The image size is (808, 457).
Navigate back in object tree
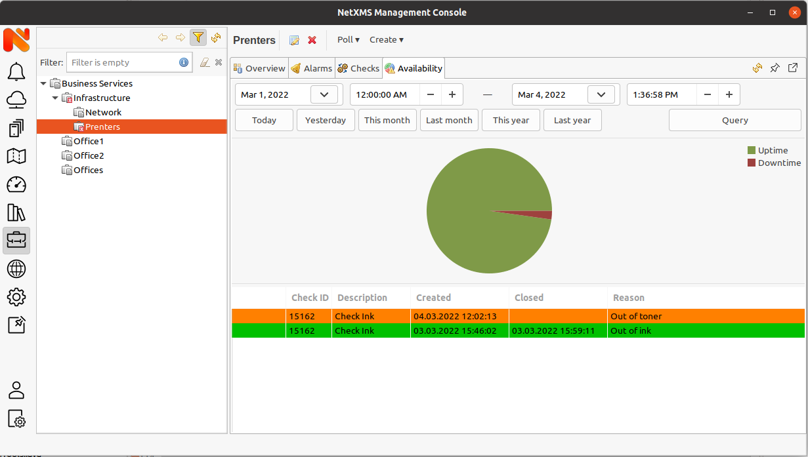[x=163, y=38]
